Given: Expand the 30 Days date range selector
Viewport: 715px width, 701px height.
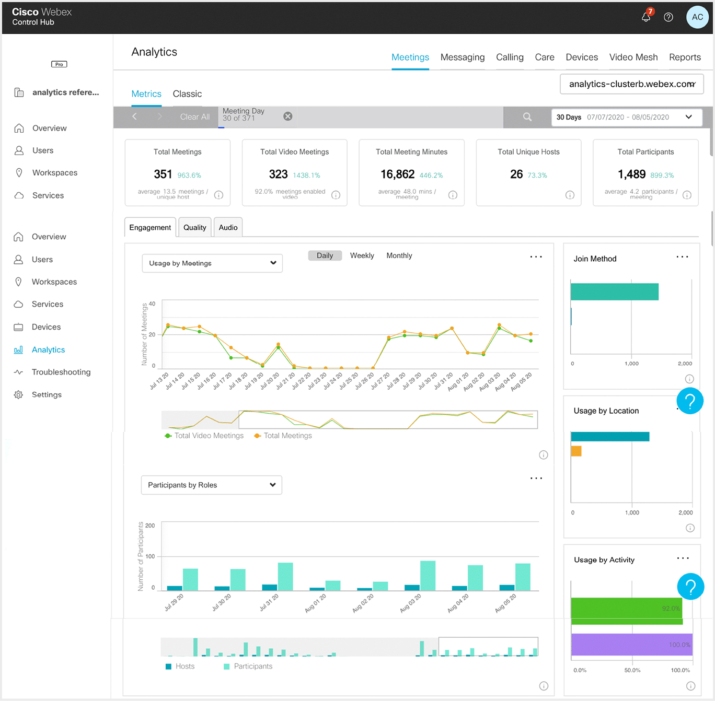Looking at the screenshot, I should 627,117.
